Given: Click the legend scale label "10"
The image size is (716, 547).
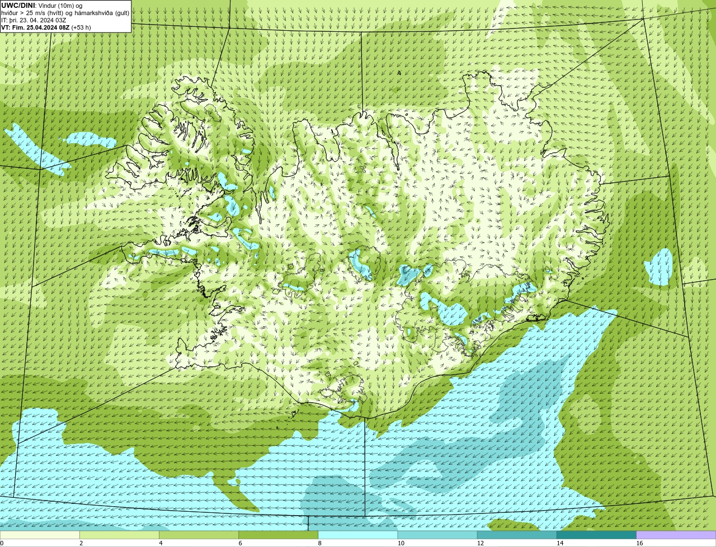Looking at the screenshot, I should tap(401, 543).
